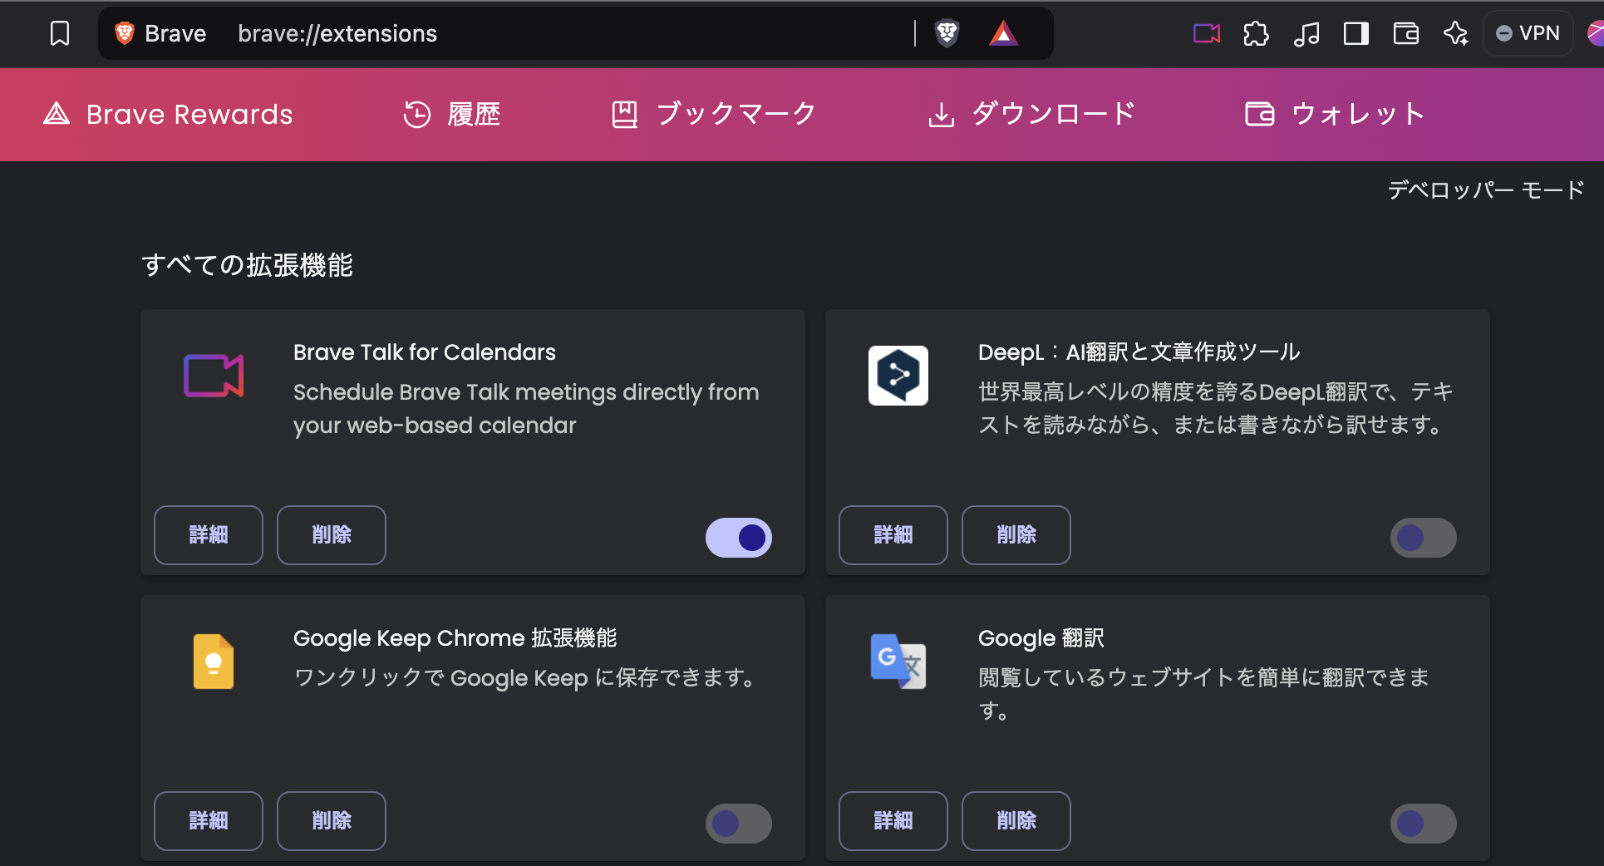Click the すべての拡張機能 heading
This screenshot has height=866, width=1604.
click(247, 265)
